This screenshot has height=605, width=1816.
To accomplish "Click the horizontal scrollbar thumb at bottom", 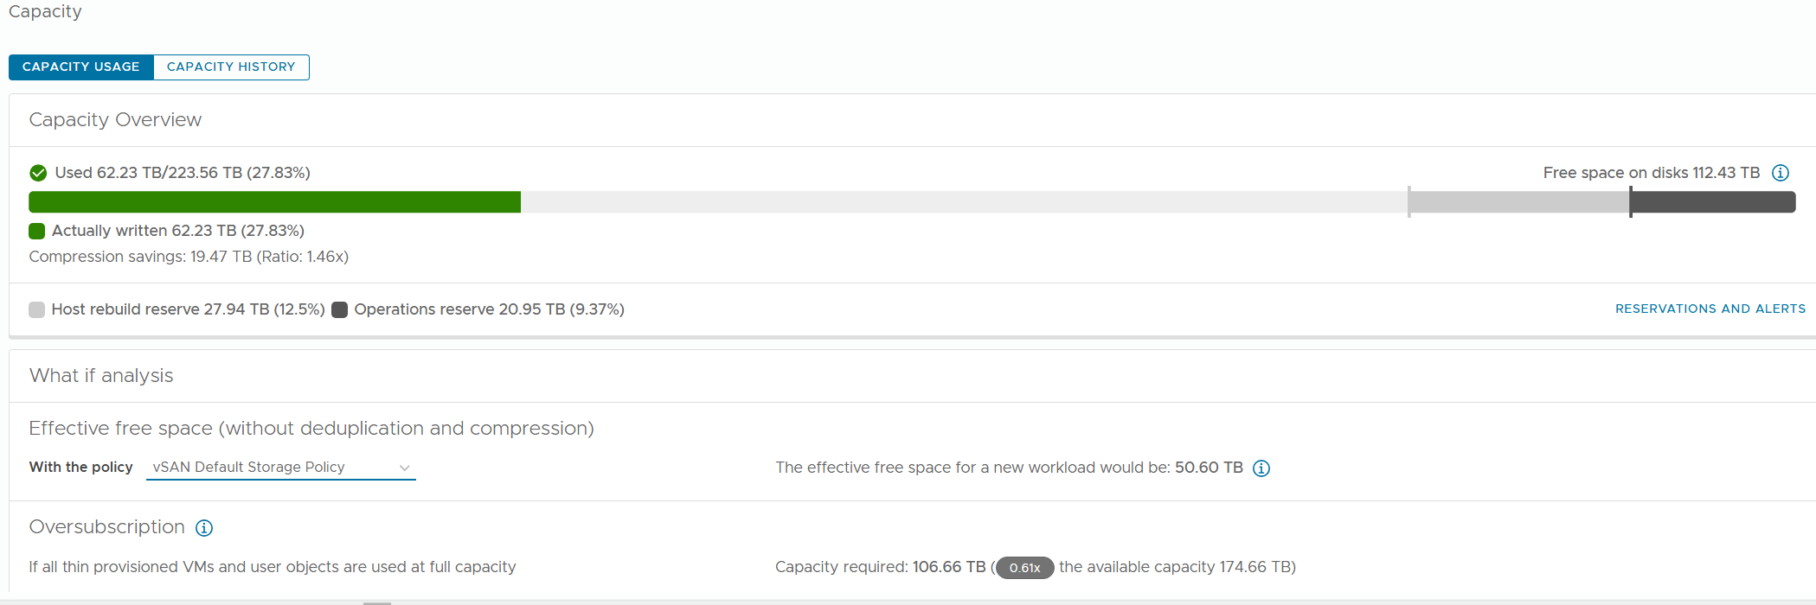I will coord(377,602).
